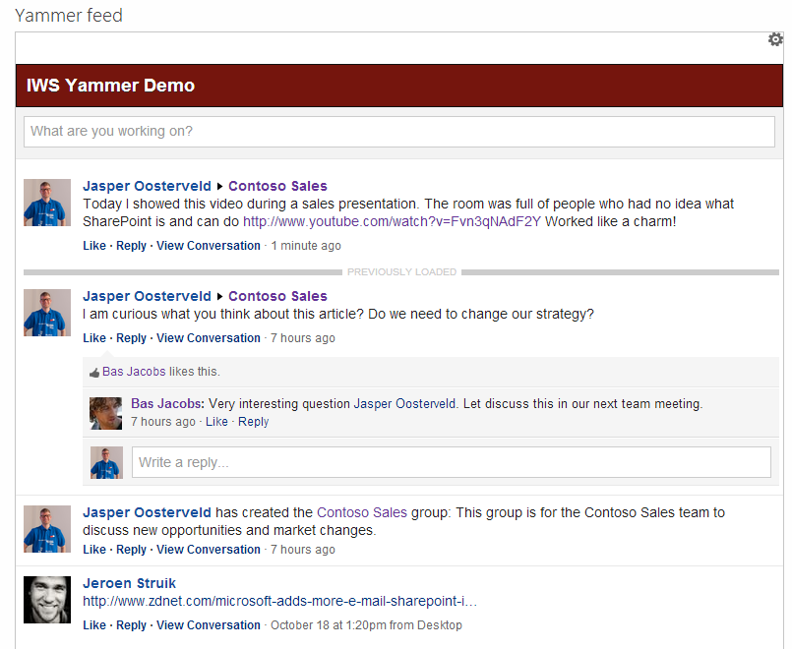Click the IWS Yammer Demo header

pyautogui.click(x=110, y=86)
